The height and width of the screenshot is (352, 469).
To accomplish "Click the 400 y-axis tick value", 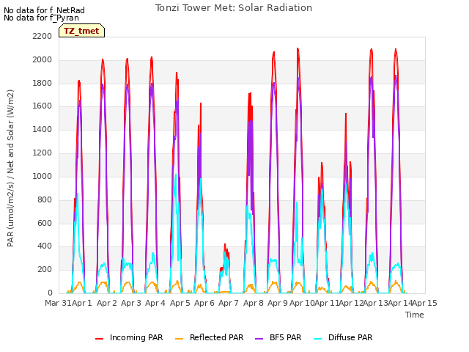I will tap(45, 246).
